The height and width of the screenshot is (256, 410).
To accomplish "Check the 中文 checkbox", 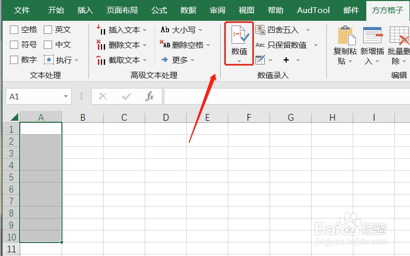I will [x=48, y=45].
